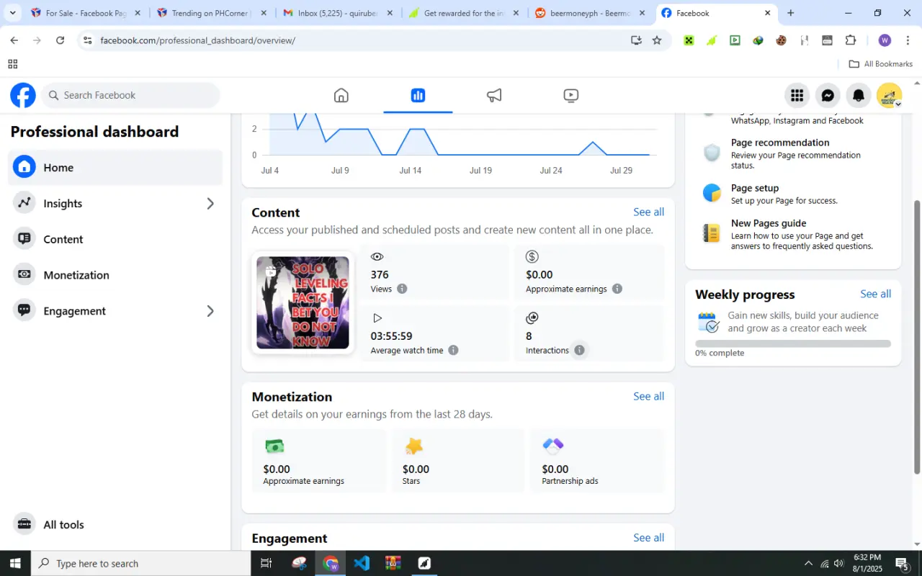This screenshot has height=576, width=922.
Task: Show info tooltip for Views
Action: 402,289
